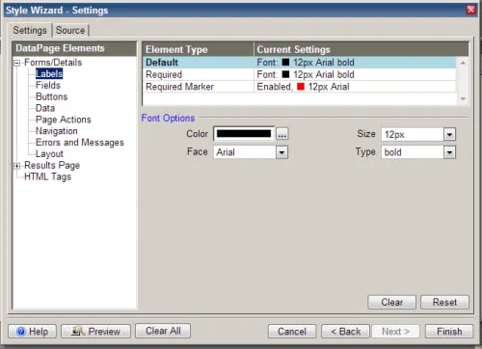Screen dimensions: 482x349
Task: Select the Required Marker row
Action: 299,87
